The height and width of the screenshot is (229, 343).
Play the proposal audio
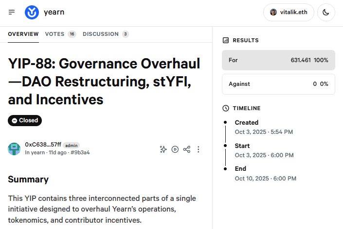175,149
